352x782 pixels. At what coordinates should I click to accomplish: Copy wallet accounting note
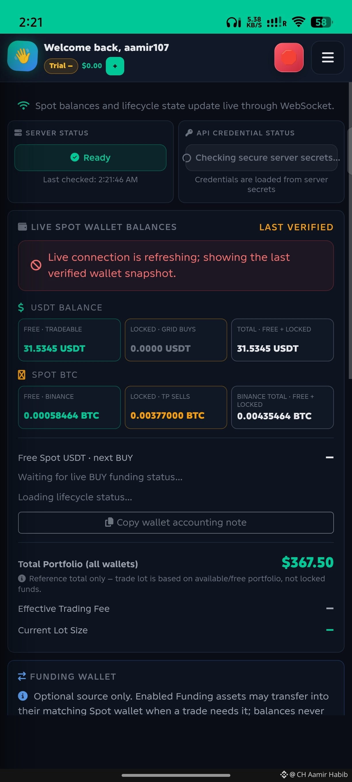click(176, 522)
